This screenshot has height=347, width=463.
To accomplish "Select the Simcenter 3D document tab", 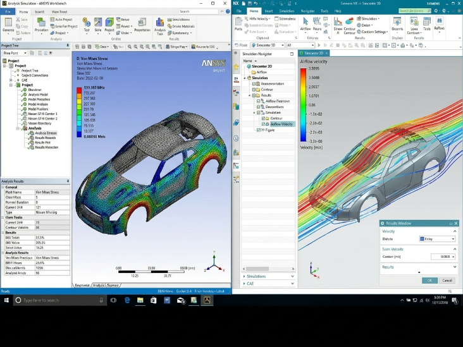I will click(314, 53).
